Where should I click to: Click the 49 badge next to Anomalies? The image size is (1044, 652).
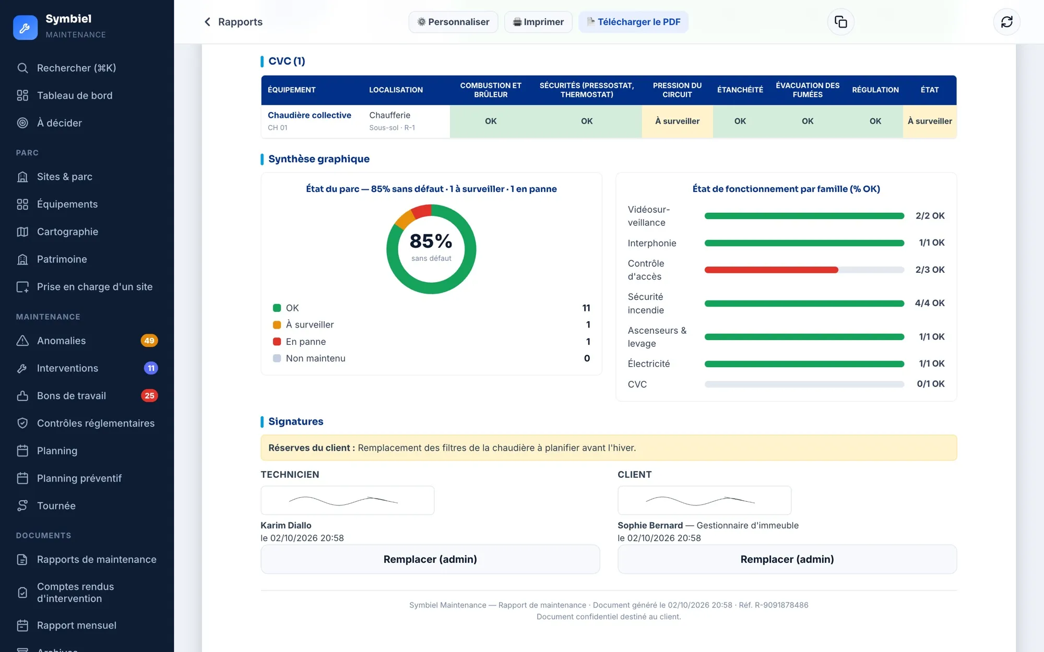click(149, 341)
